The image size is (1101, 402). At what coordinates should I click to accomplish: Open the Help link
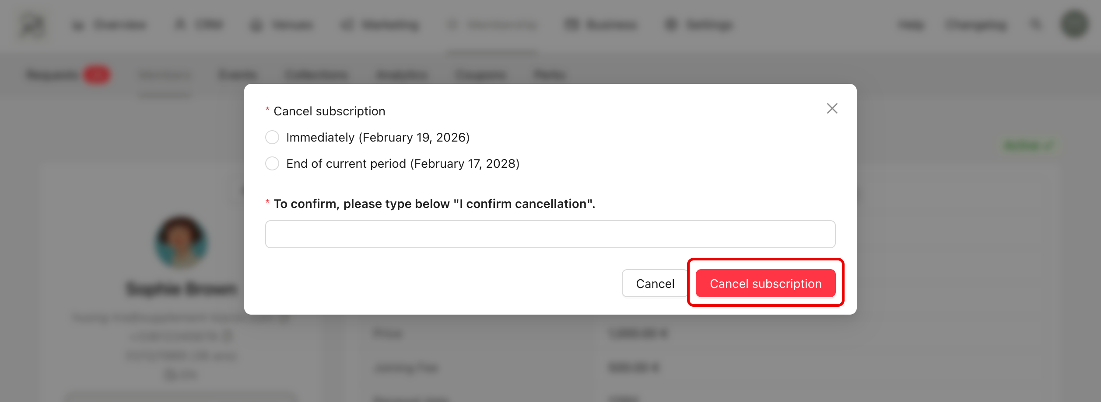click(x=911, y=25)
